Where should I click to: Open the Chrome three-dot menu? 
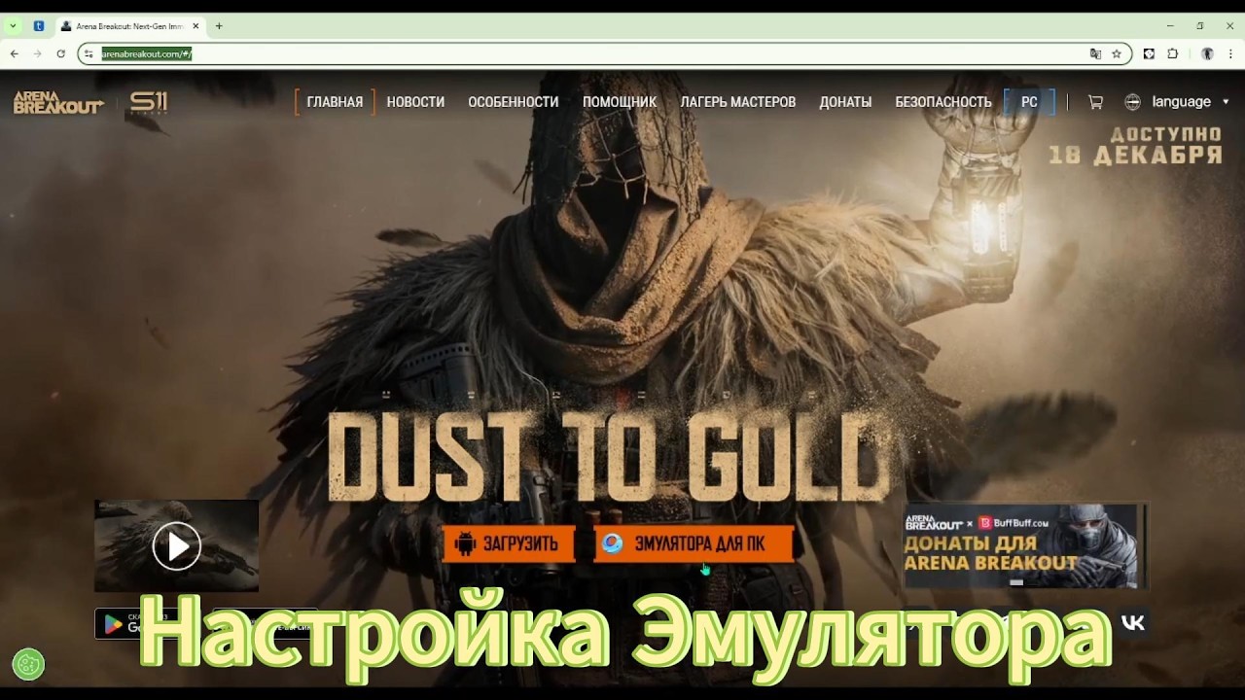click(x=1231, y=53)
